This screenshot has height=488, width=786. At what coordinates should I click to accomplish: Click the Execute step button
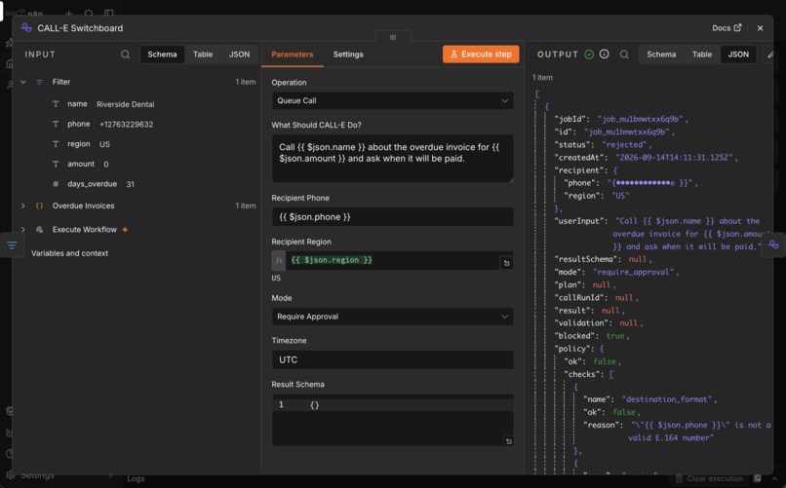point(481,54)
